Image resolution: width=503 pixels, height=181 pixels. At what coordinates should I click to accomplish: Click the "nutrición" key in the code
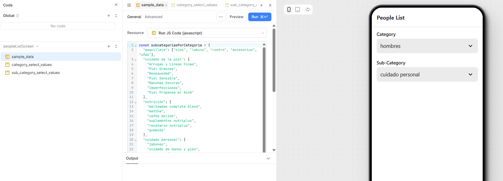tap(154, 102)
